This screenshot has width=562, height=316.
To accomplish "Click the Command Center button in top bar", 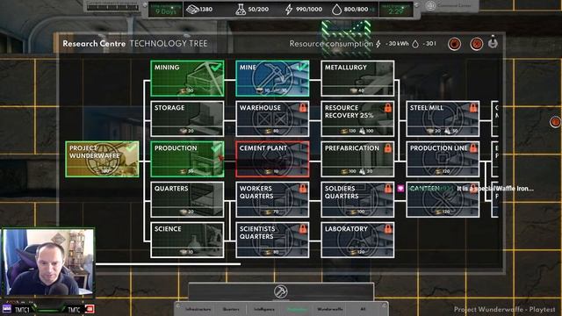I will pyautogui.click(x=450, y=6).
